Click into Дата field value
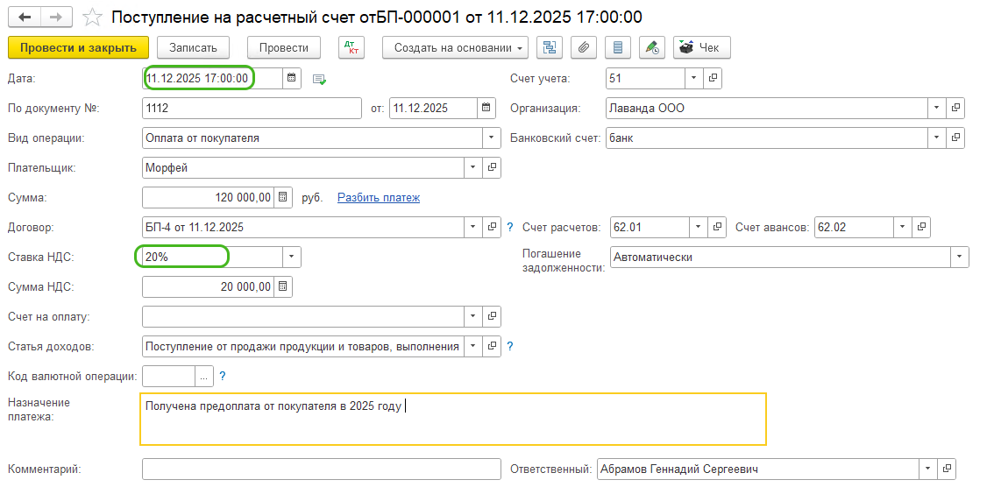 click(213, 78)
